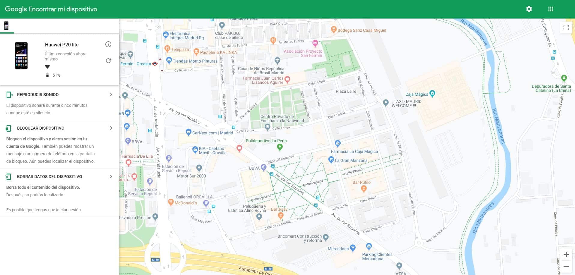Show device info for Huawei P20 lite

108,44
